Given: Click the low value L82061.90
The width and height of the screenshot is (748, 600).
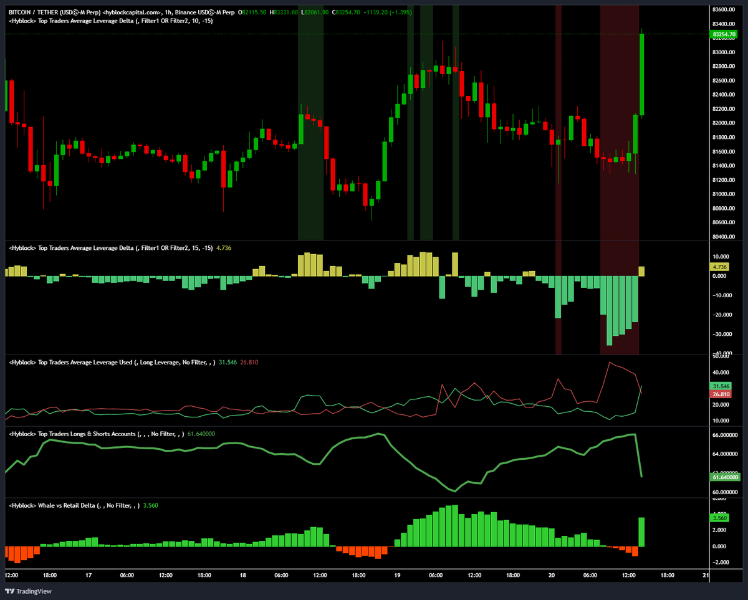Looking at the screenshot, I should pos(315,12).
